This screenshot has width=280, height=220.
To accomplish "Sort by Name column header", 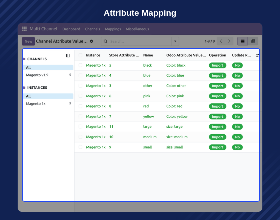I will [x=148, y=55].
